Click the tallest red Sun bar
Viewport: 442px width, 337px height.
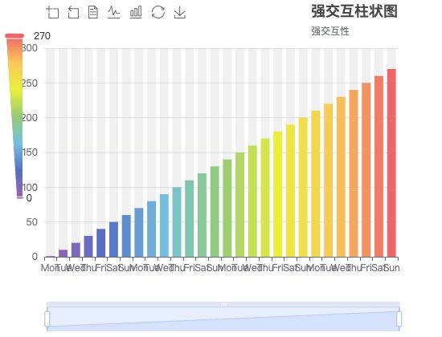(x=391, y=163)
